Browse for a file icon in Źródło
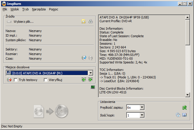Viewport: 194px width, 130px height. [x=84, y=22]
